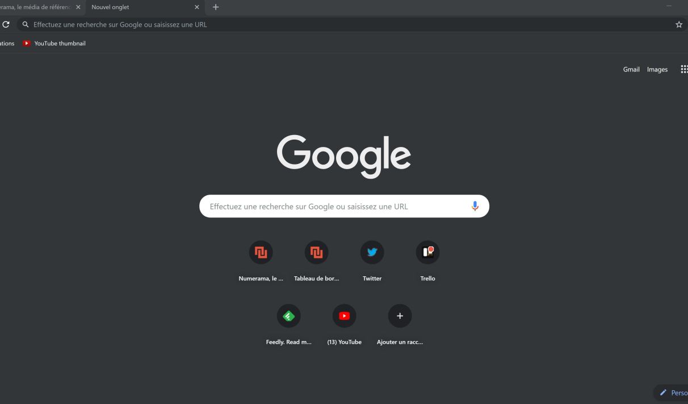Open the Images link
This screenshot has width=688, height=404.
point(657,69)
